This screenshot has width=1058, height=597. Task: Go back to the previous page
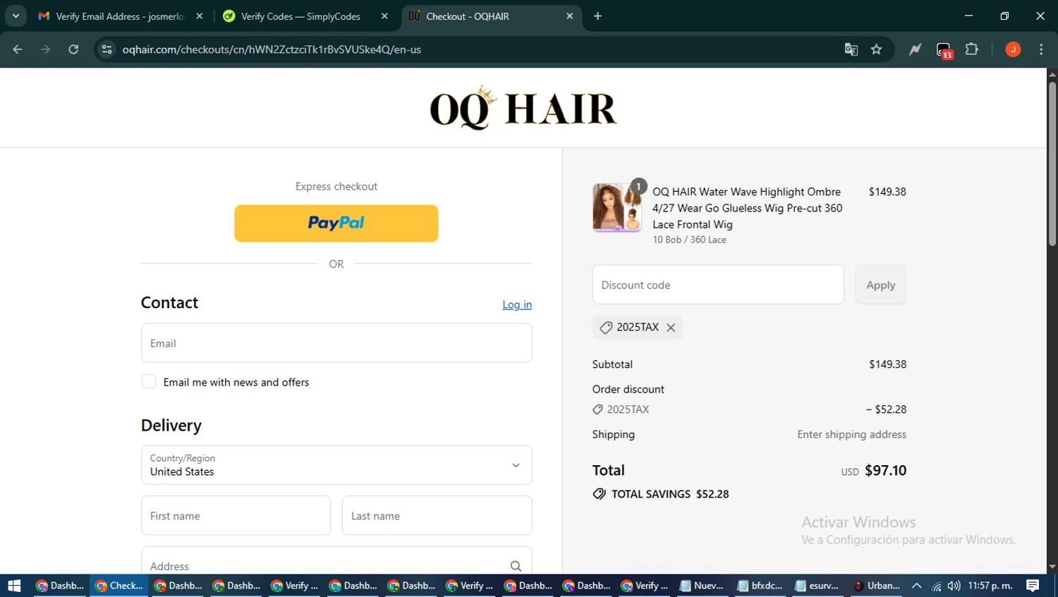[18, 49]
